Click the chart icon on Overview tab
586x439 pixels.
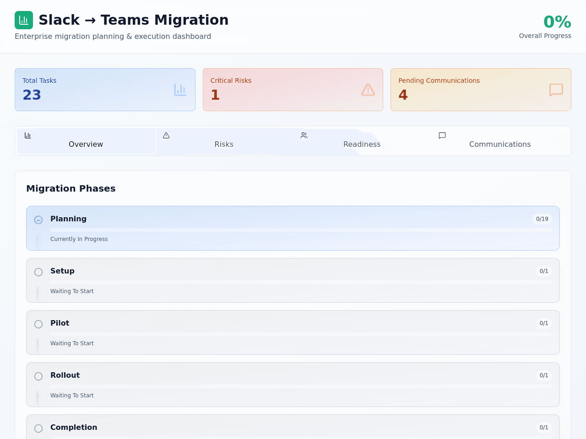[x=28, y=135]
